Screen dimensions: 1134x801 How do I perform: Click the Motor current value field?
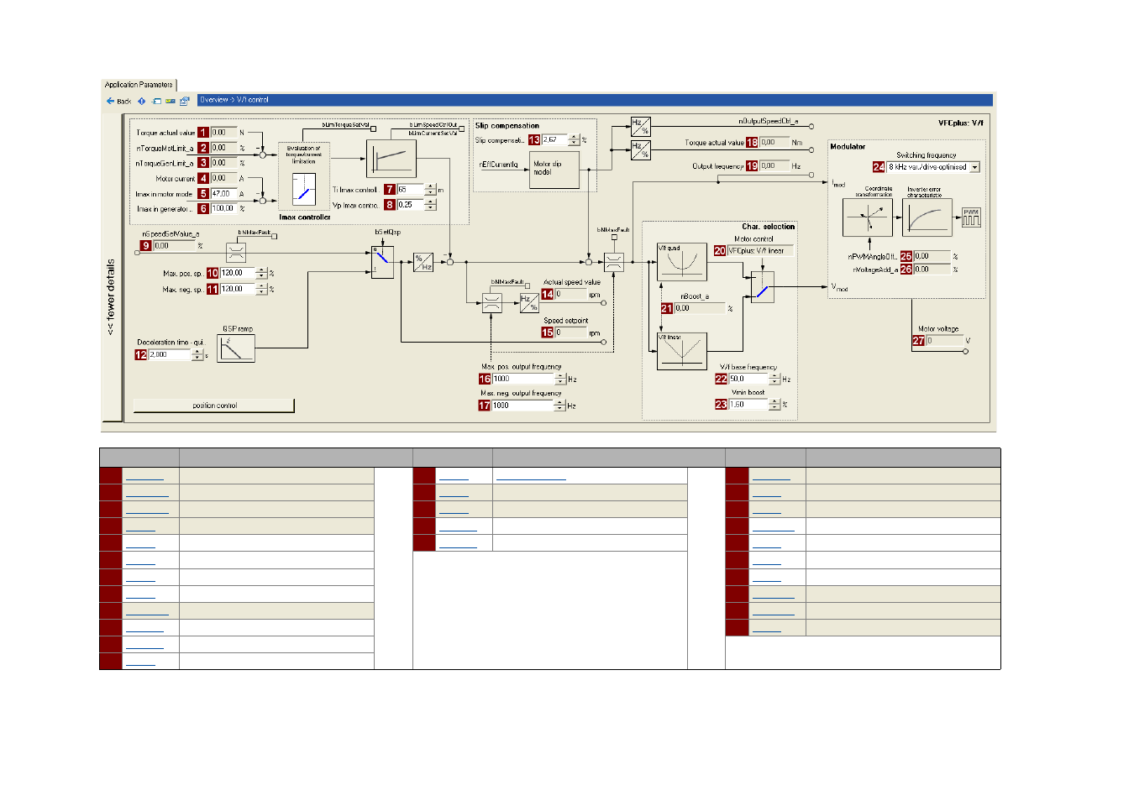point(223,179)
